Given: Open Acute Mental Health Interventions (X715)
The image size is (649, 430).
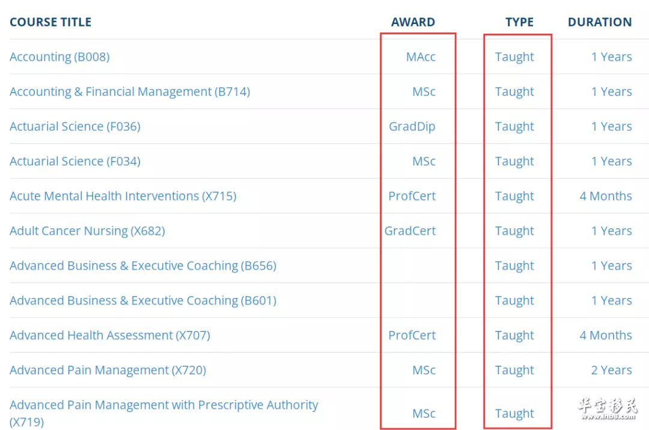Looking at the screenshot, I should click(123, 196).
